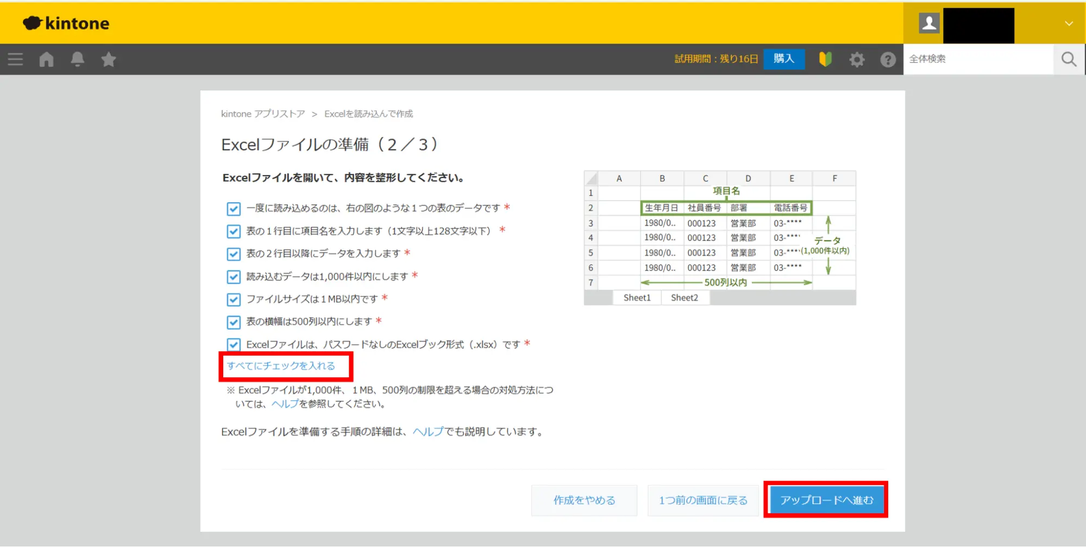Screen dimensions: 1086x547
Task: Open the hamburger menu icon
Action: [x=15, y=59]
